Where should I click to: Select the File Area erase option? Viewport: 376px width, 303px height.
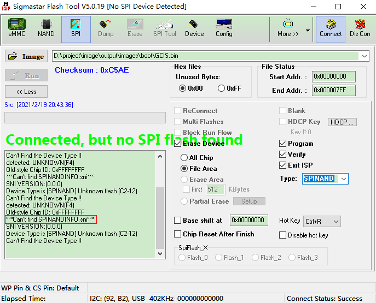(184, 169)
